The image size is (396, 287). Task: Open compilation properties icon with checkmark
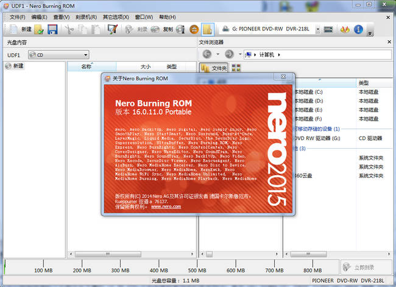pos(112,29)
